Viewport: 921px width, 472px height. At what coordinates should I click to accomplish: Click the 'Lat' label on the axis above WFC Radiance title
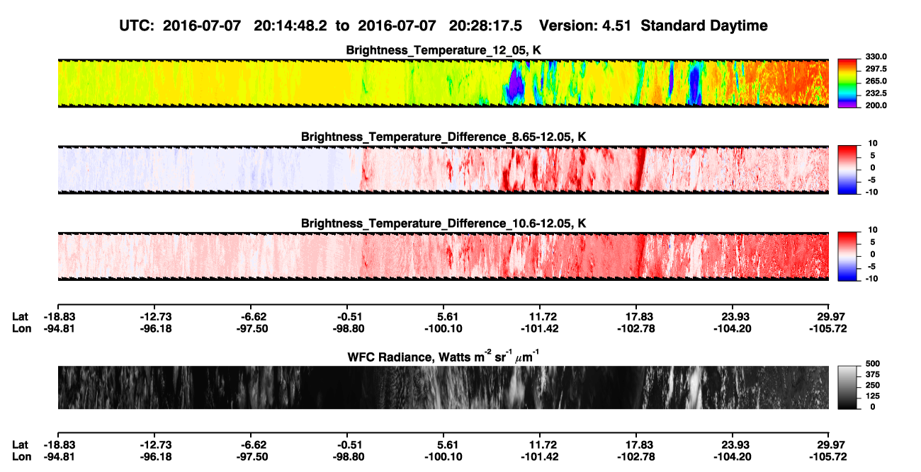(x=20, y=316)
